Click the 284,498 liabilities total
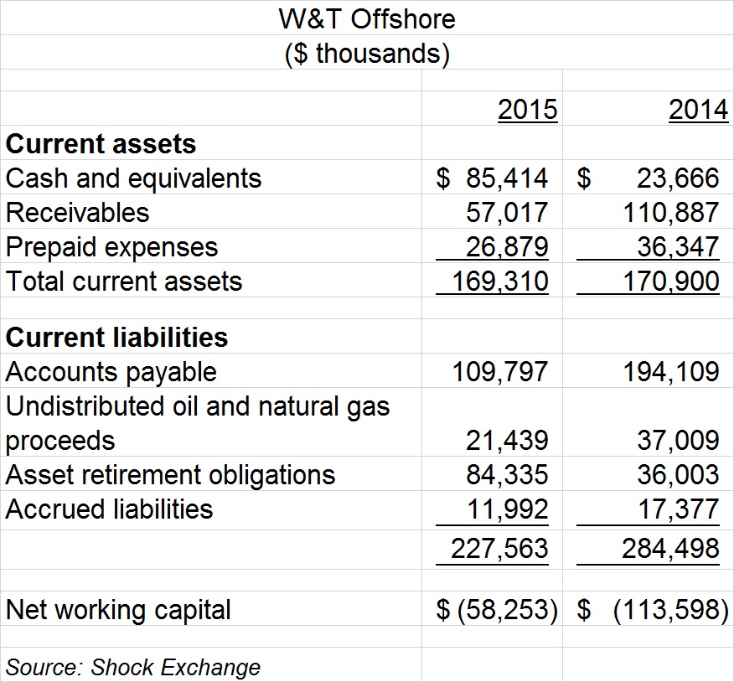This screenshot has height=682, width=734. pyautogui.click(x=671, y=548)
